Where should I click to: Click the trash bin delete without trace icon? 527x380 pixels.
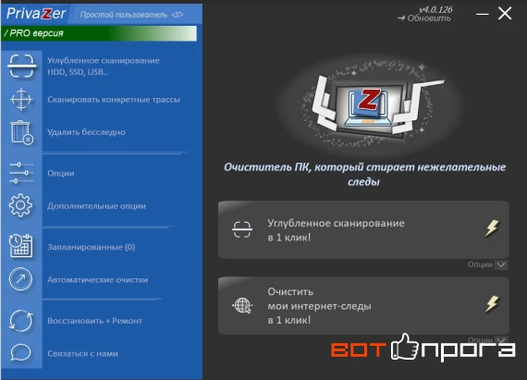coord(22,132)
